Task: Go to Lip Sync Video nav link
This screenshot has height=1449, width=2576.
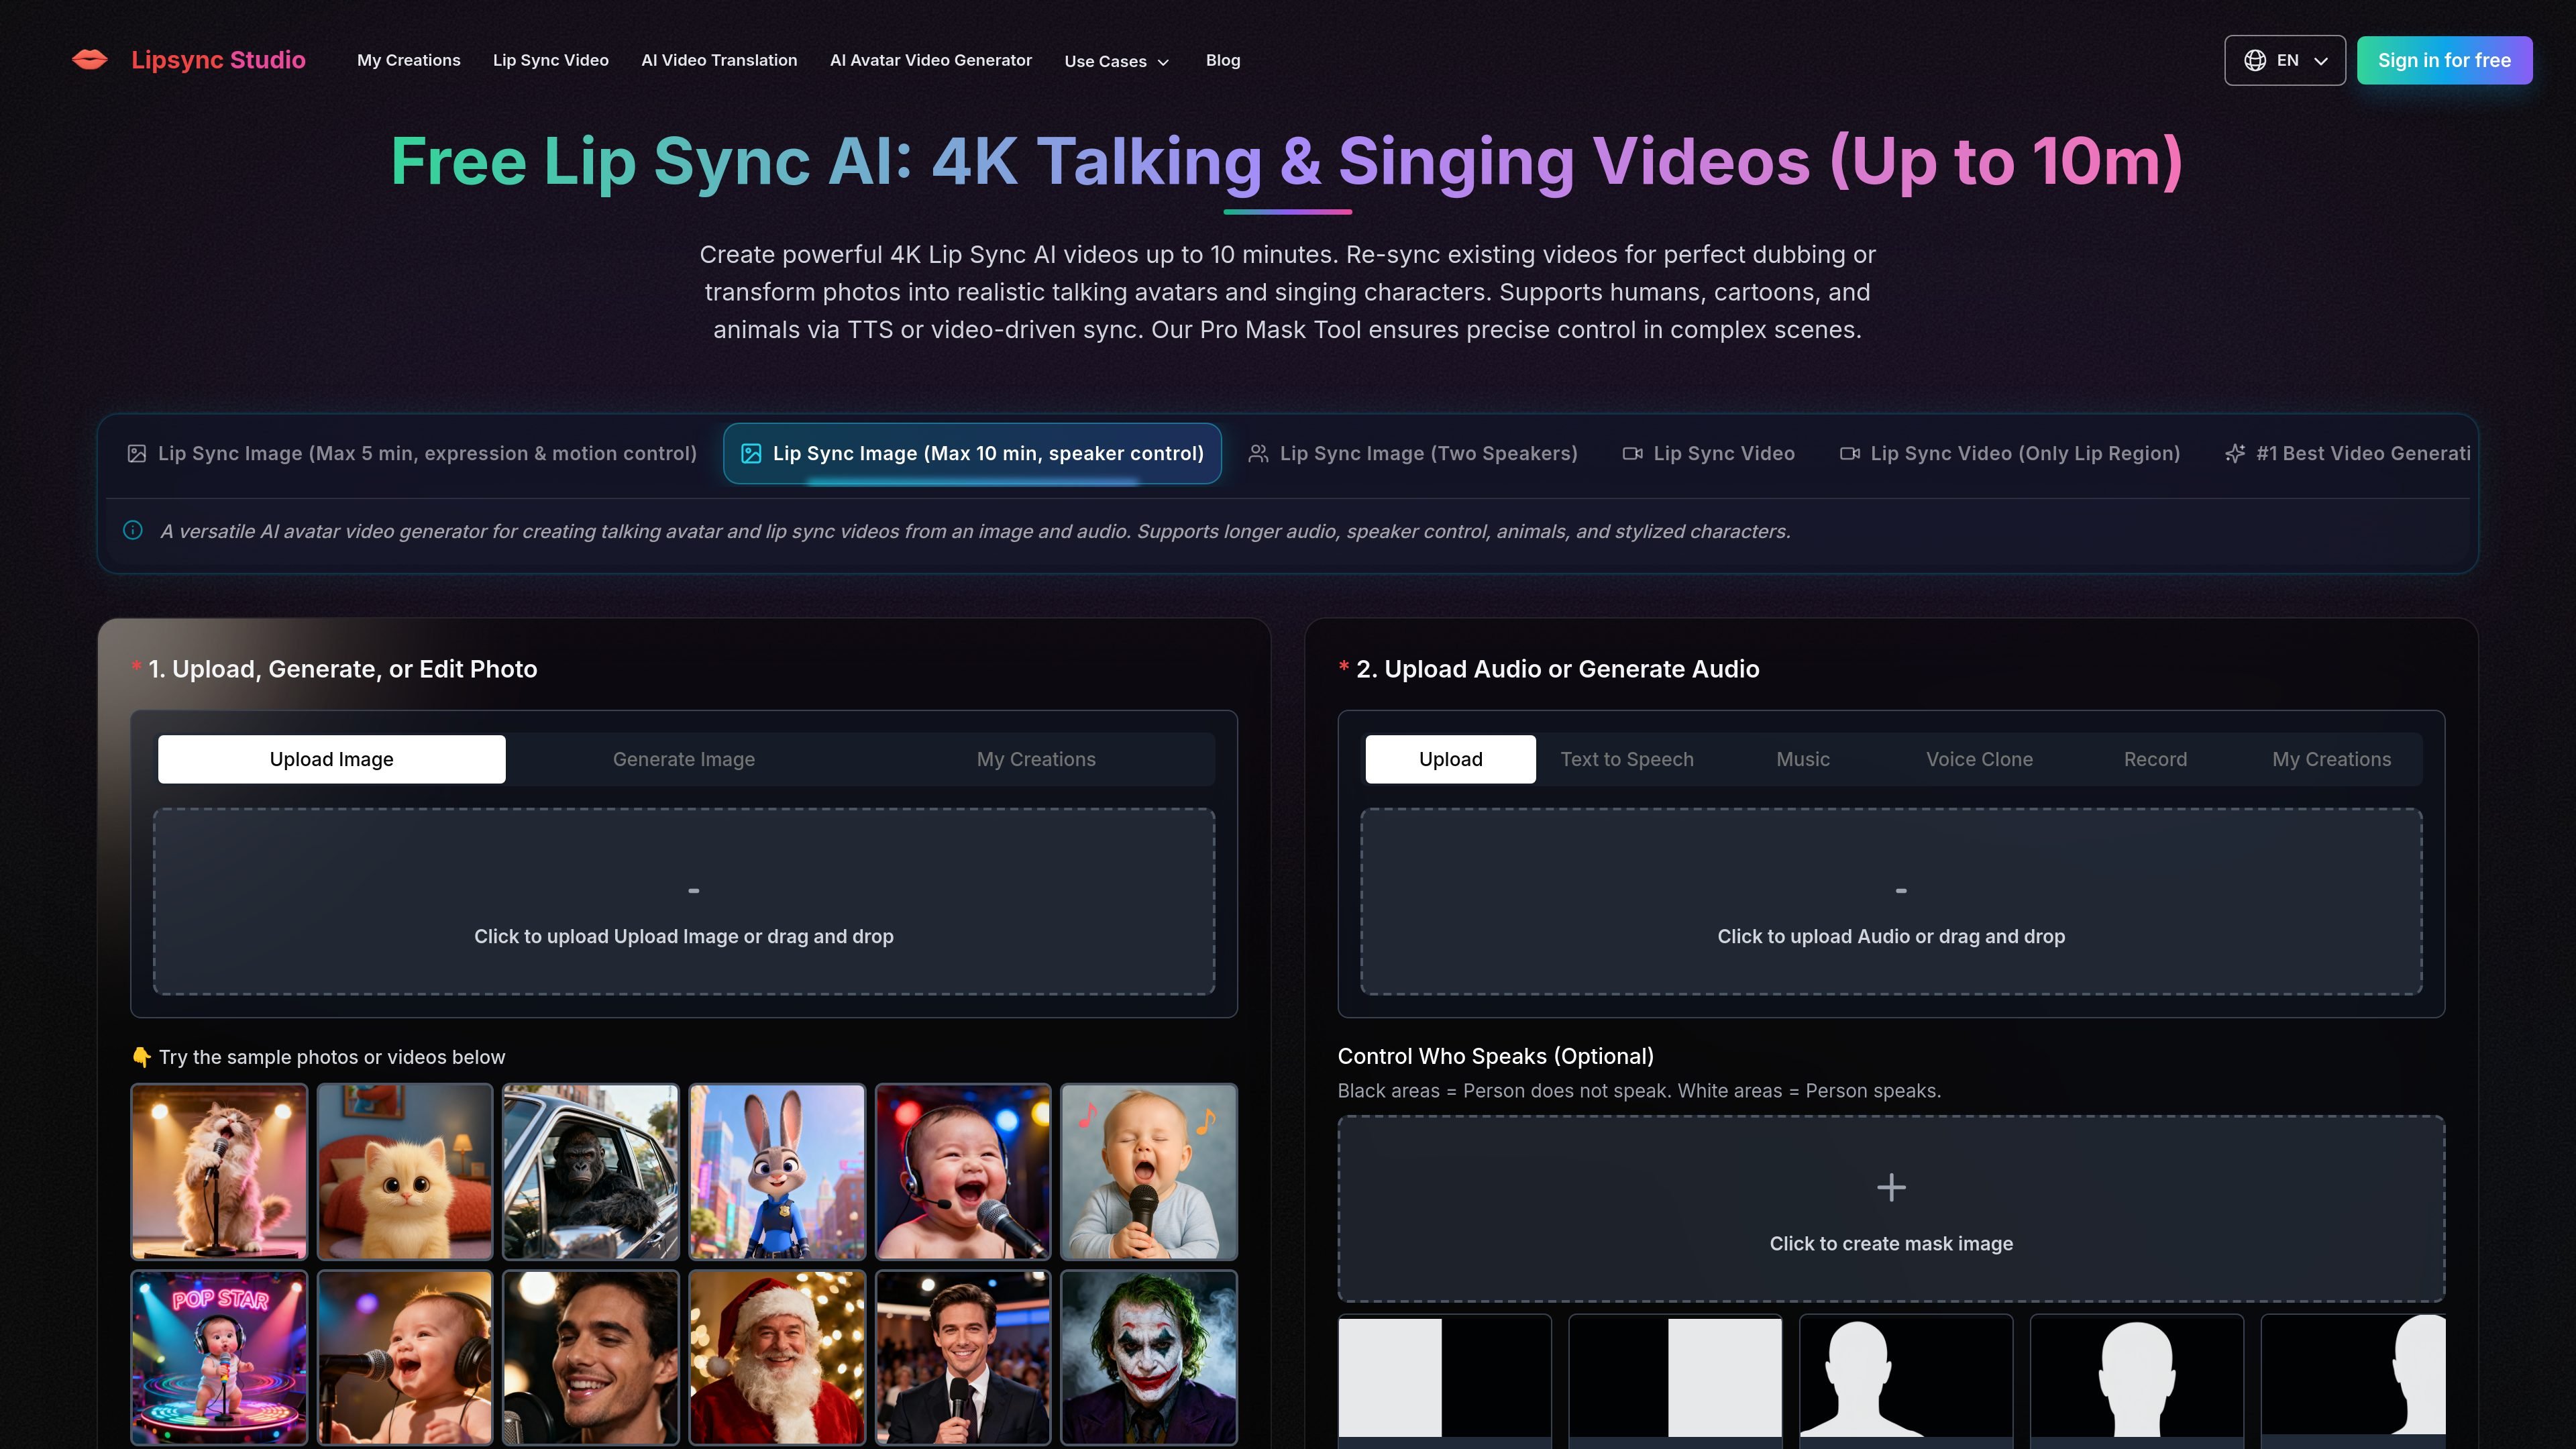Action: pos(550,60)
